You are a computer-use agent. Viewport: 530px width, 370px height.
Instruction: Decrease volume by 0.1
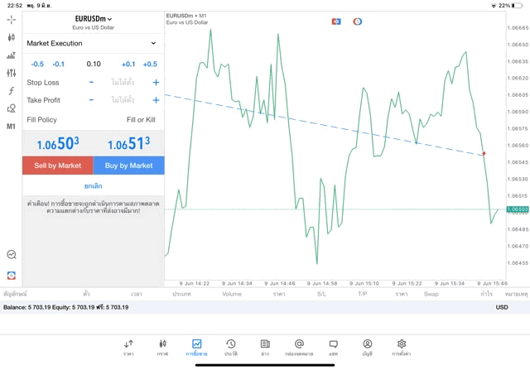tap(59, 65)
